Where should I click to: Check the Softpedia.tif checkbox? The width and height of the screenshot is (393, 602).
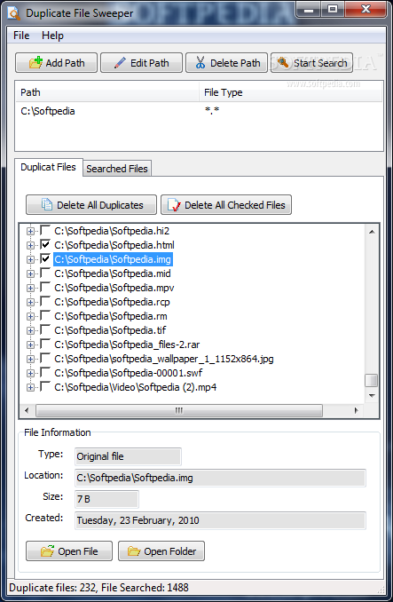click(45, 329)
